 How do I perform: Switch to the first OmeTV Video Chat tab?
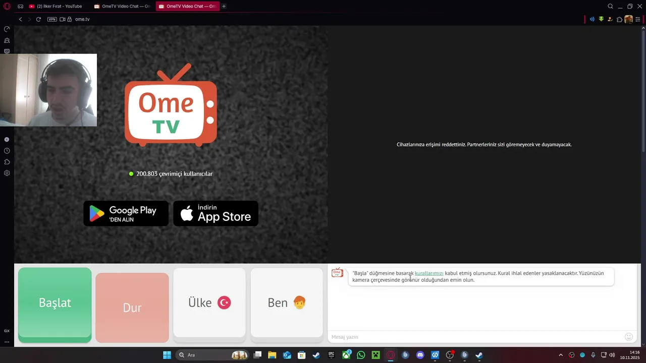[123, 6]
